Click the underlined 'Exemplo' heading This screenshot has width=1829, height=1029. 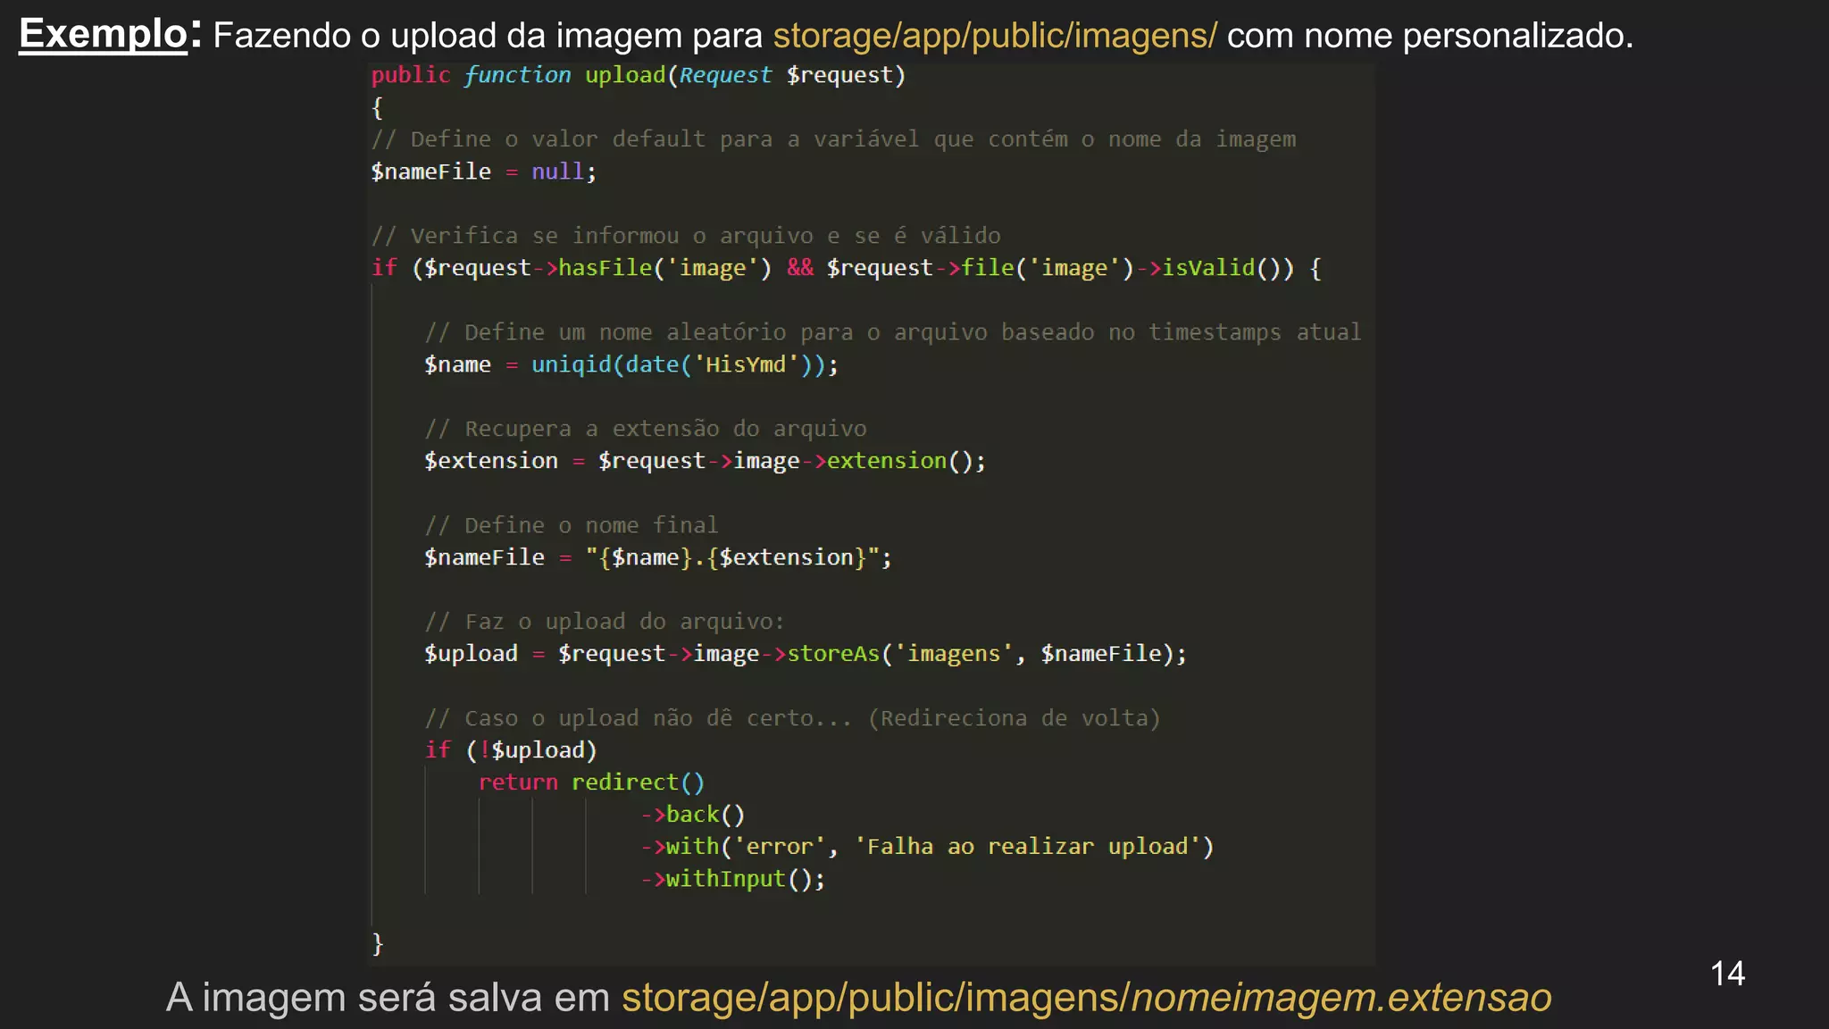[104, 35]
